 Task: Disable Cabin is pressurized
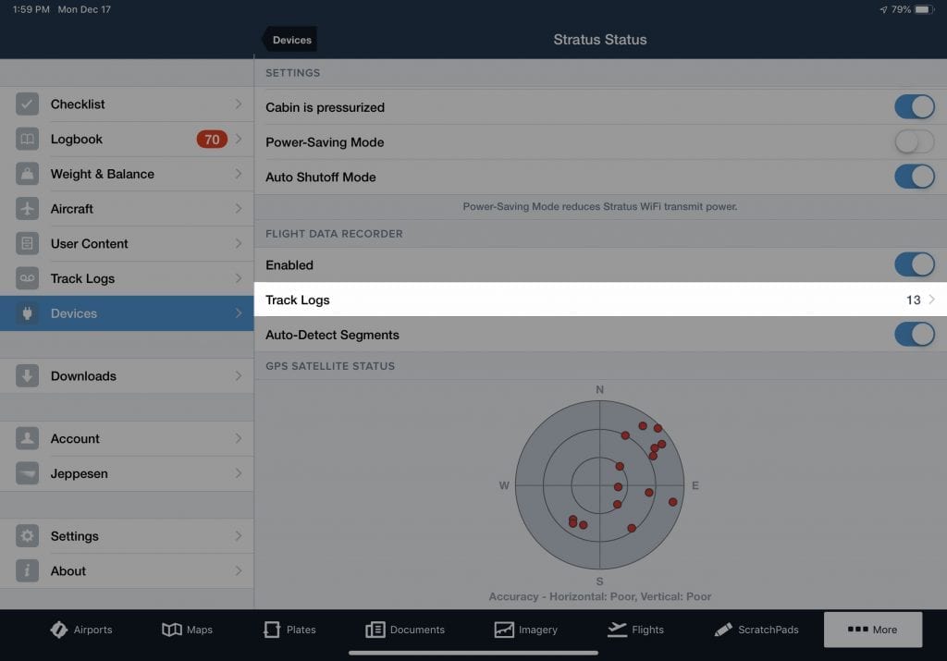point(914,106)
